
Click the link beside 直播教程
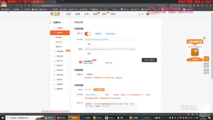110,34
